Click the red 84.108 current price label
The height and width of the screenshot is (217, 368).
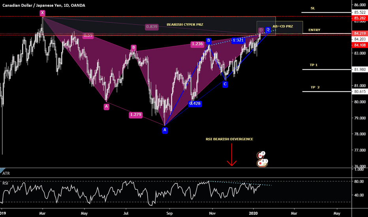pyautogui.click(x=359, y=45)
